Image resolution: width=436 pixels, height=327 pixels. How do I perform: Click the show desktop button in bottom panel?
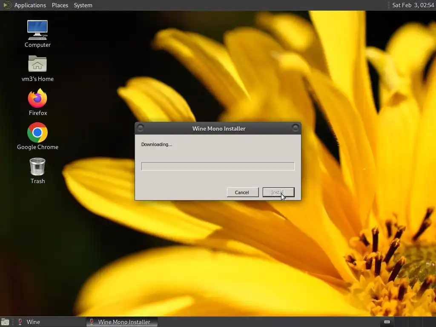coord(5,322)
